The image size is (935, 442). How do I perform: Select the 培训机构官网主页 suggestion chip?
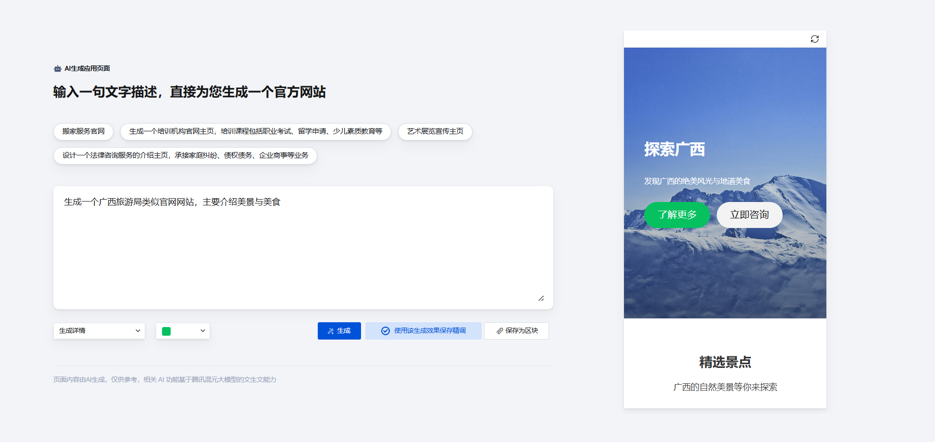[255, 131]
